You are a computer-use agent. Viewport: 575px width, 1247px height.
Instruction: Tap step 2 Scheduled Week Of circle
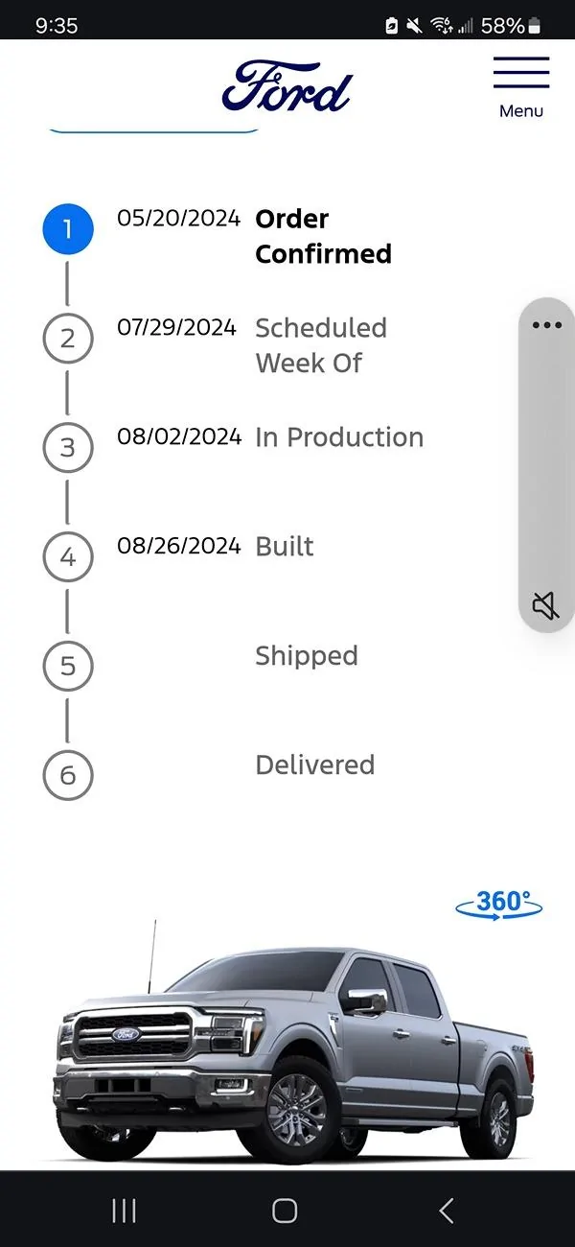67,339
